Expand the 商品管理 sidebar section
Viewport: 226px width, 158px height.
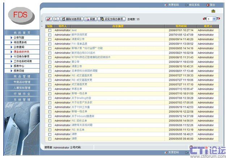tap(22, 76)
